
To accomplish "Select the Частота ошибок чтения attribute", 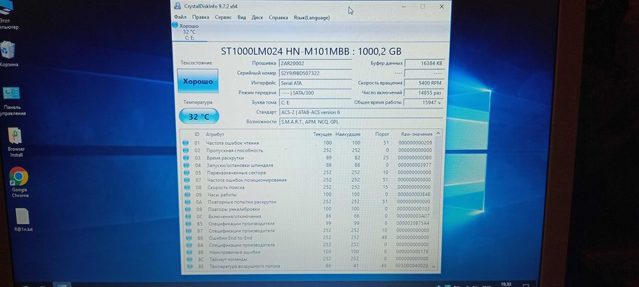I will (x=308, y=143).
